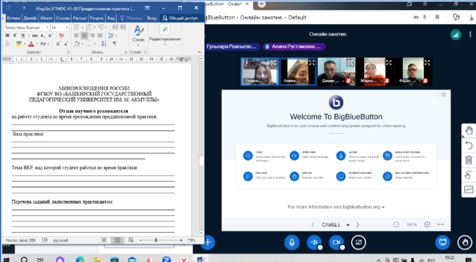Image resolution: width=476 pixels, height=262 pixels.
Task: Open the Макет ribbon tab
Action: (46, 18)
